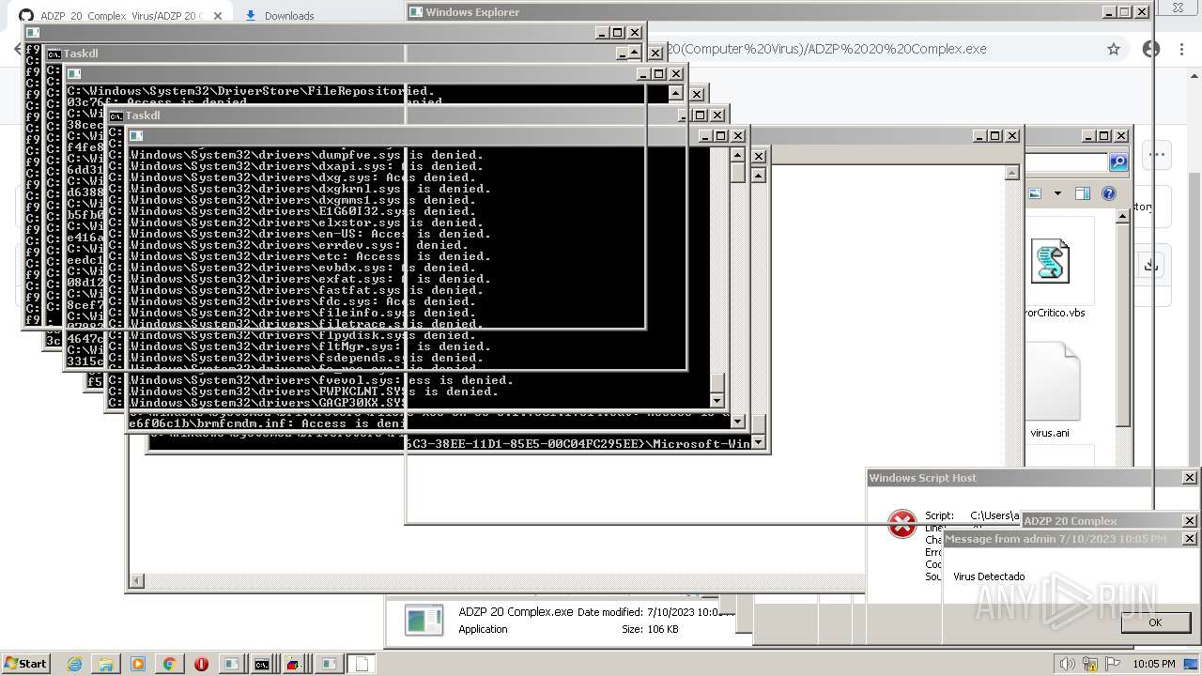Open the Opera browser taskbar icon

point(201,664)
